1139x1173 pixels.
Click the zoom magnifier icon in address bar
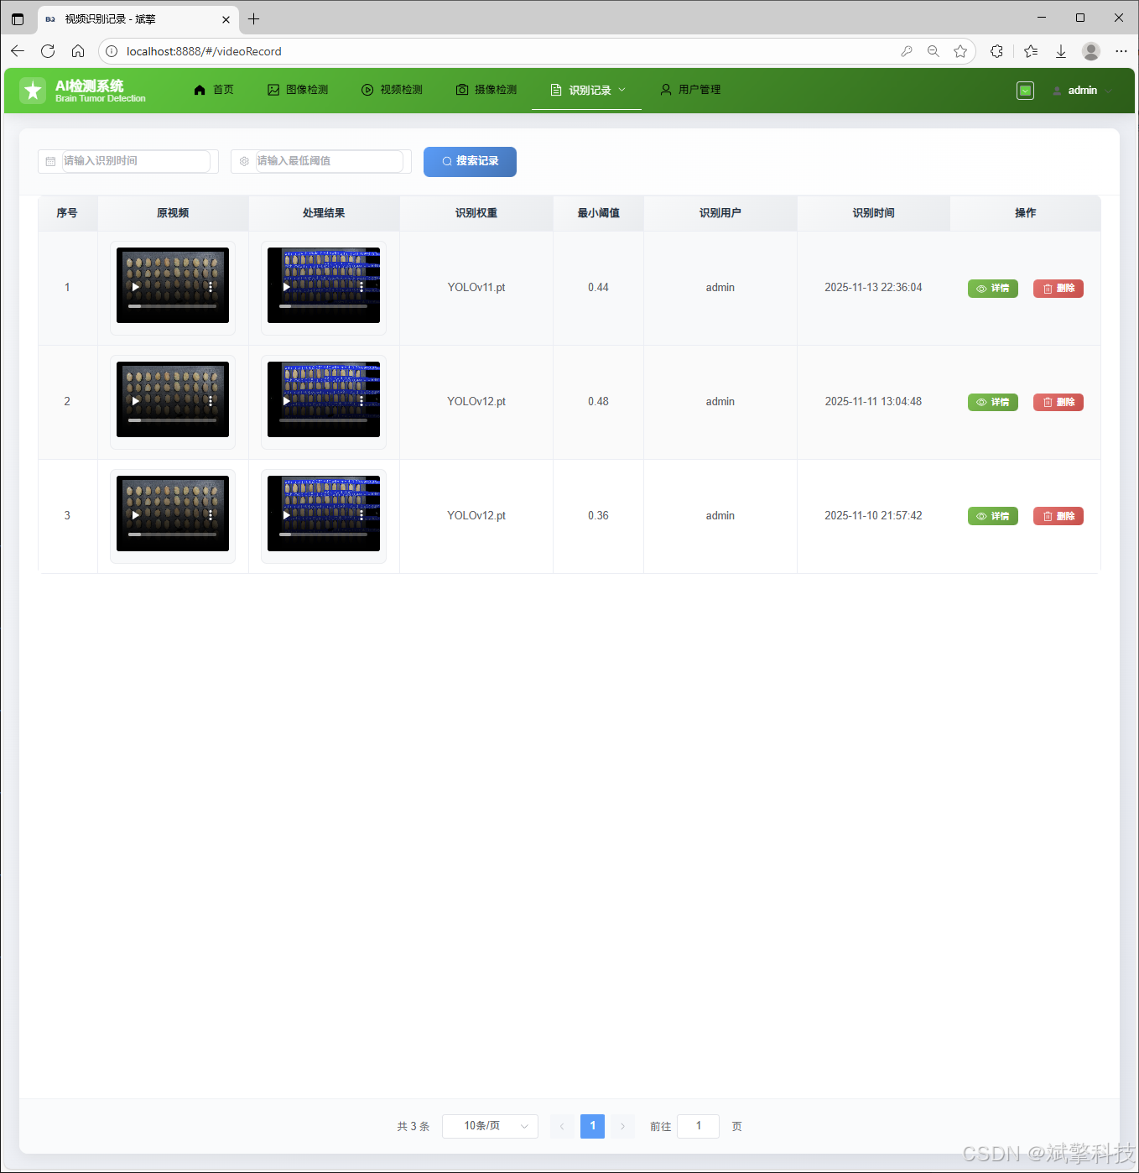point(934,51)
